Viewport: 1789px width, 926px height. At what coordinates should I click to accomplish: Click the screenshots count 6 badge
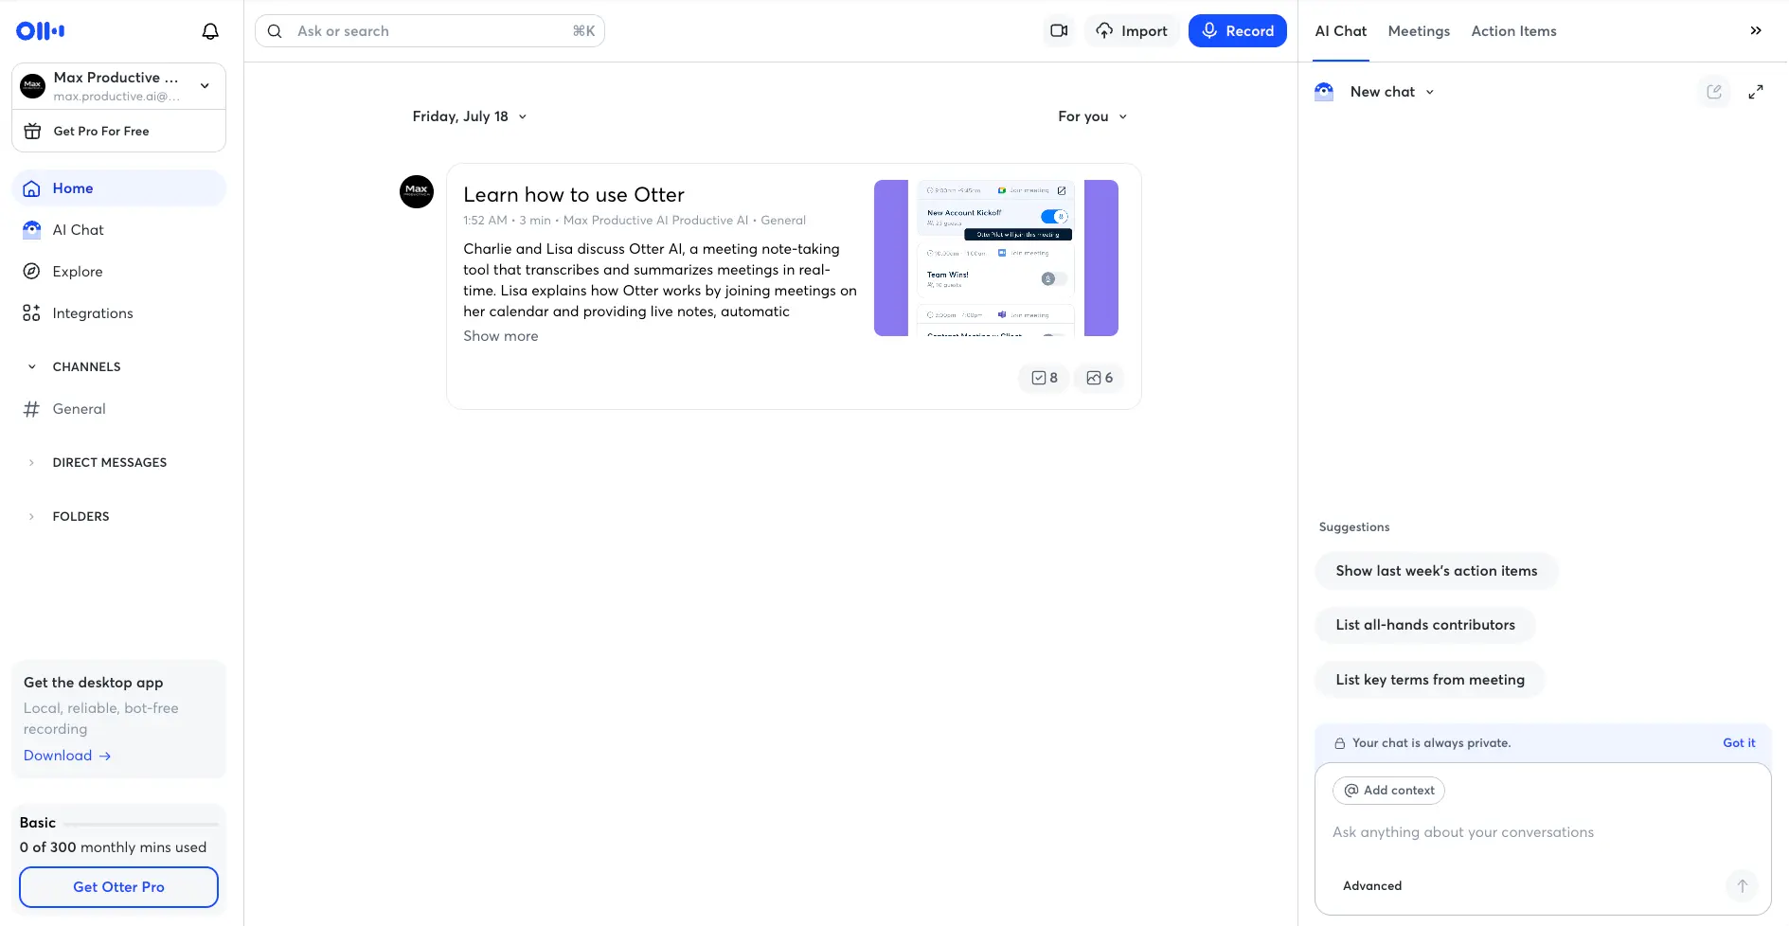tap(1100, 378)
